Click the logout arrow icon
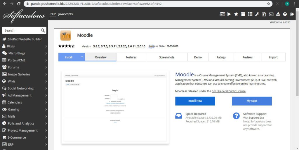Image resolution: width=299 pixels, height=150 pixels. click(292, 14)
